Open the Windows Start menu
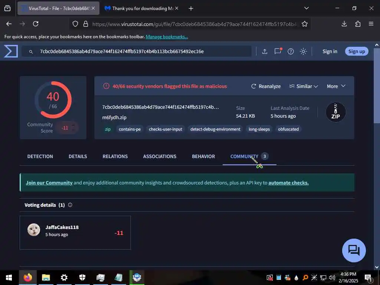This screenshot has width=380, height=285. coord(9,278)
